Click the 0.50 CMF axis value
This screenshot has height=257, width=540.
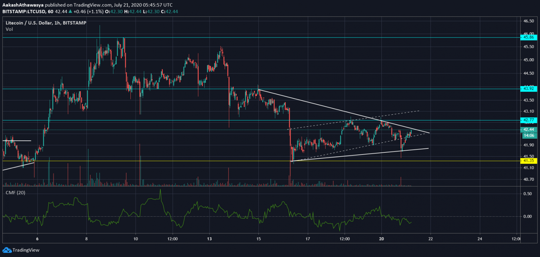click(x=527, y=194)
